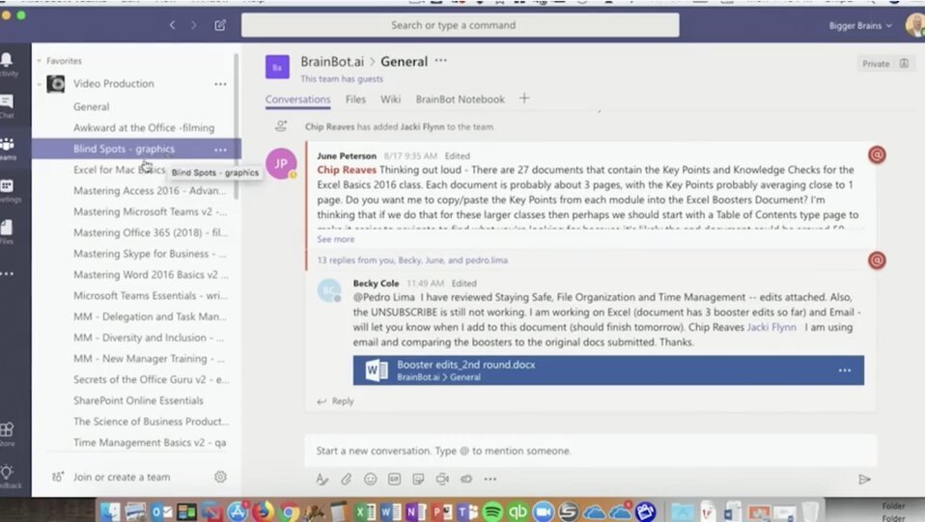The image size is (925, 522).
Task: Click the BrainBot.ai team name in header
Action: pos(332,62)
